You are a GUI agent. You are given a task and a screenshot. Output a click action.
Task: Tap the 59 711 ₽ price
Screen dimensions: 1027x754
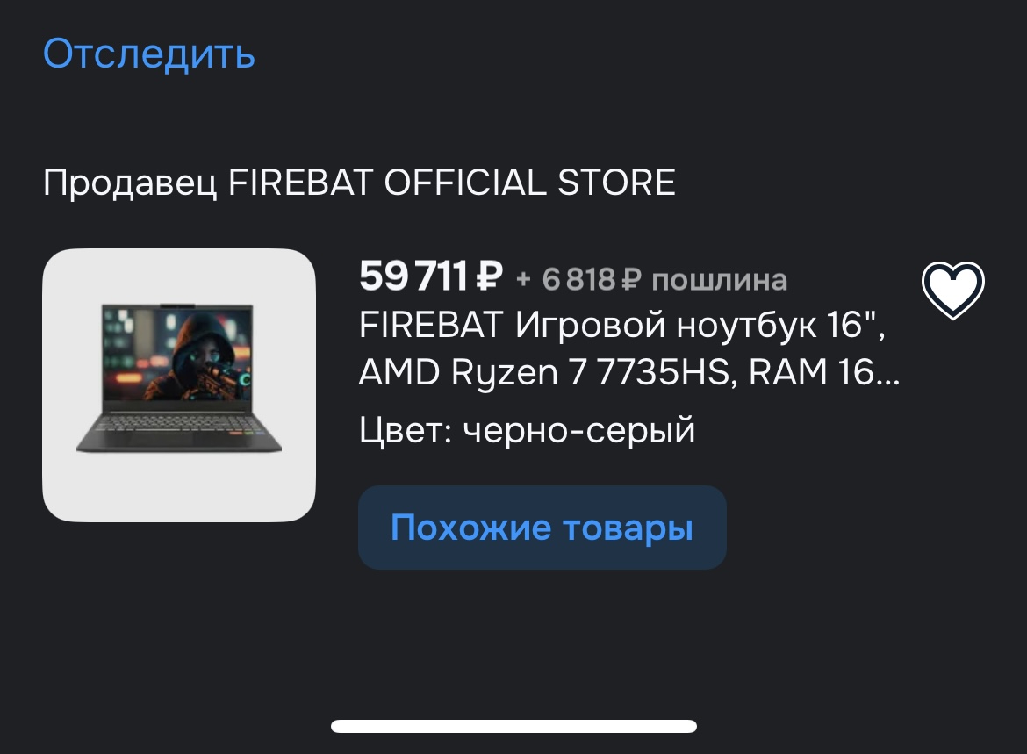(431, 276)
